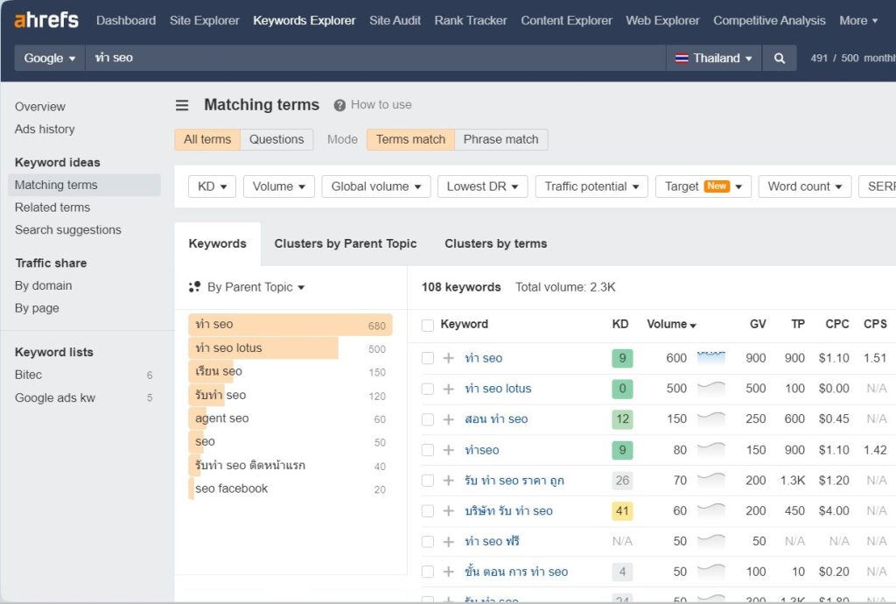Image resolution: width=896 pixels, height=604 pixels.
Task: Check the ทำ seo lotus checkbox
Action: (427, 389)
